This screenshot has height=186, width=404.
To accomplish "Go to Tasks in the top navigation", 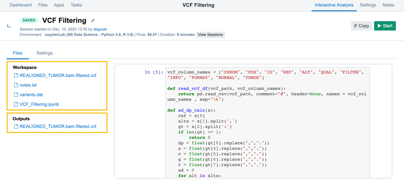I will click(76, 5).
